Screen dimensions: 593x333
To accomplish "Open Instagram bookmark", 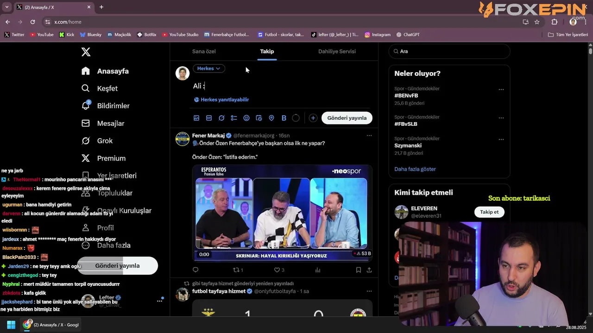I will click(x=378, y=35).
